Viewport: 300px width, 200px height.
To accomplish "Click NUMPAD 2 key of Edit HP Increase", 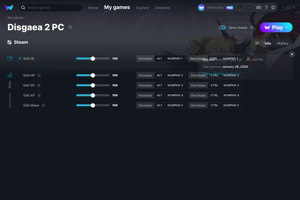I will (175, 75).
